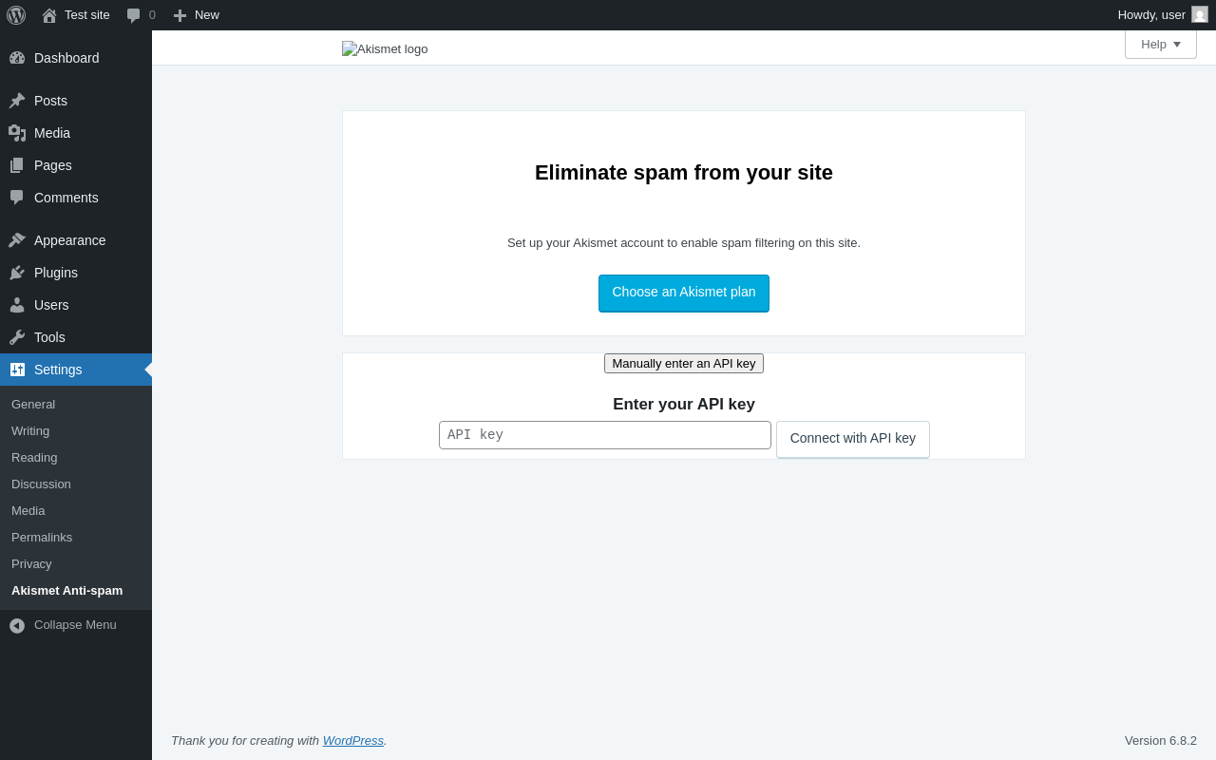This screenshot has height=760, width=1216.
Task: Open the Tools menu label
Action: pos(49,337)
